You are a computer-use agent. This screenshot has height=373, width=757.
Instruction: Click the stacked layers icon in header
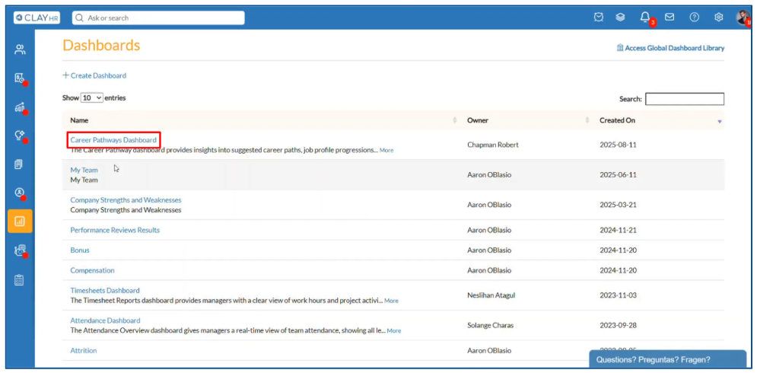[620, 18]
